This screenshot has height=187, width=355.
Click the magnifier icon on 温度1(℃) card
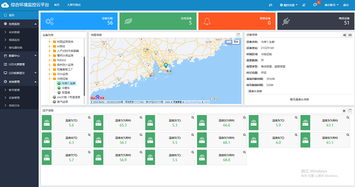pyautogui.click(x=89, y=118)
